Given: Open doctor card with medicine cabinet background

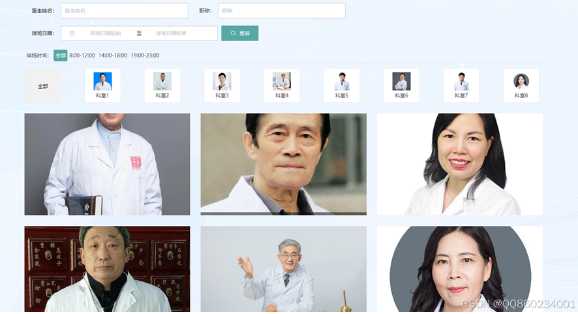Looking at the screenshot, I should pyautogui.click(x=107, y=270).
